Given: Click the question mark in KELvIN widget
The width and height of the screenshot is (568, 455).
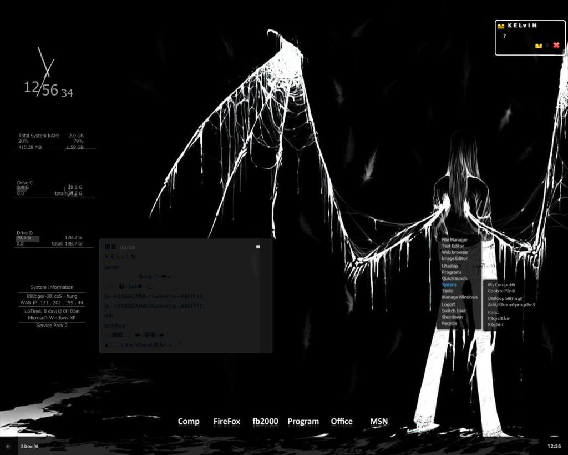Looking at the screenshot, I should (x=504, y=36).
